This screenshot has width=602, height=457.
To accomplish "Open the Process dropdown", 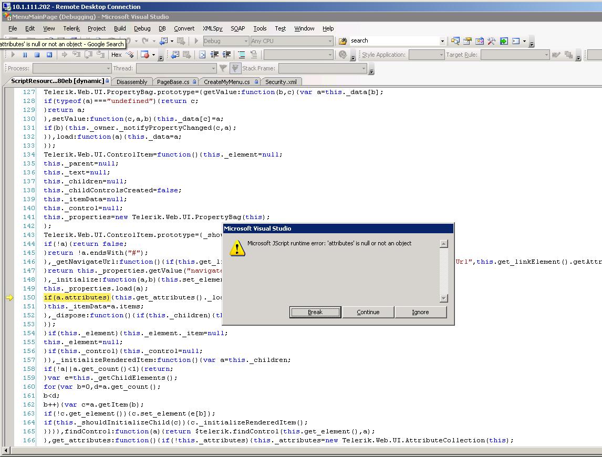I will tap(108, 68).
